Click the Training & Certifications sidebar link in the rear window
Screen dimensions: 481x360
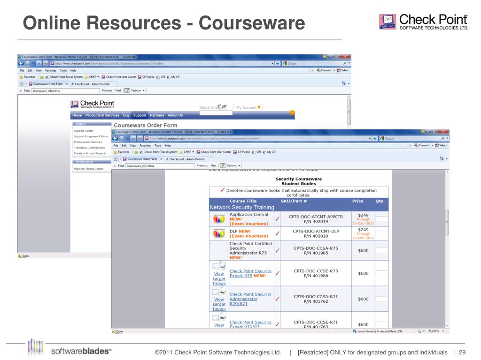click(x=89, y=148)
